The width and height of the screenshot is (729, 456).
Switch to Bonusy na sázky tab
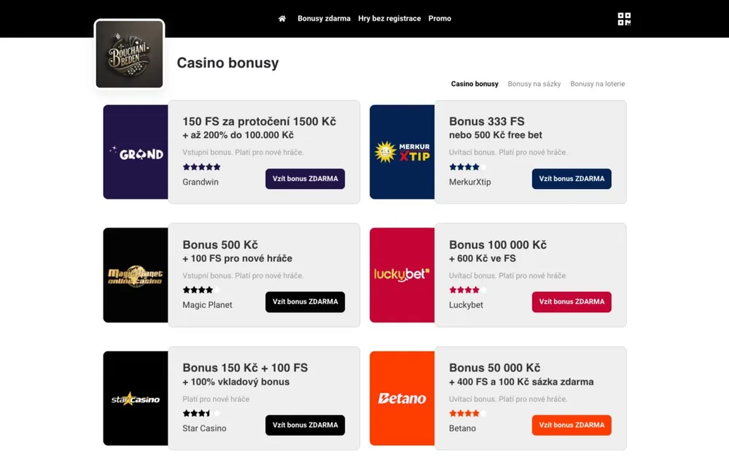tap(534, 84)
